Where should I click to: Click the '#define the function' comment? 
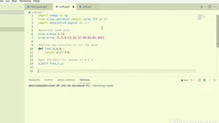[68, 45]
